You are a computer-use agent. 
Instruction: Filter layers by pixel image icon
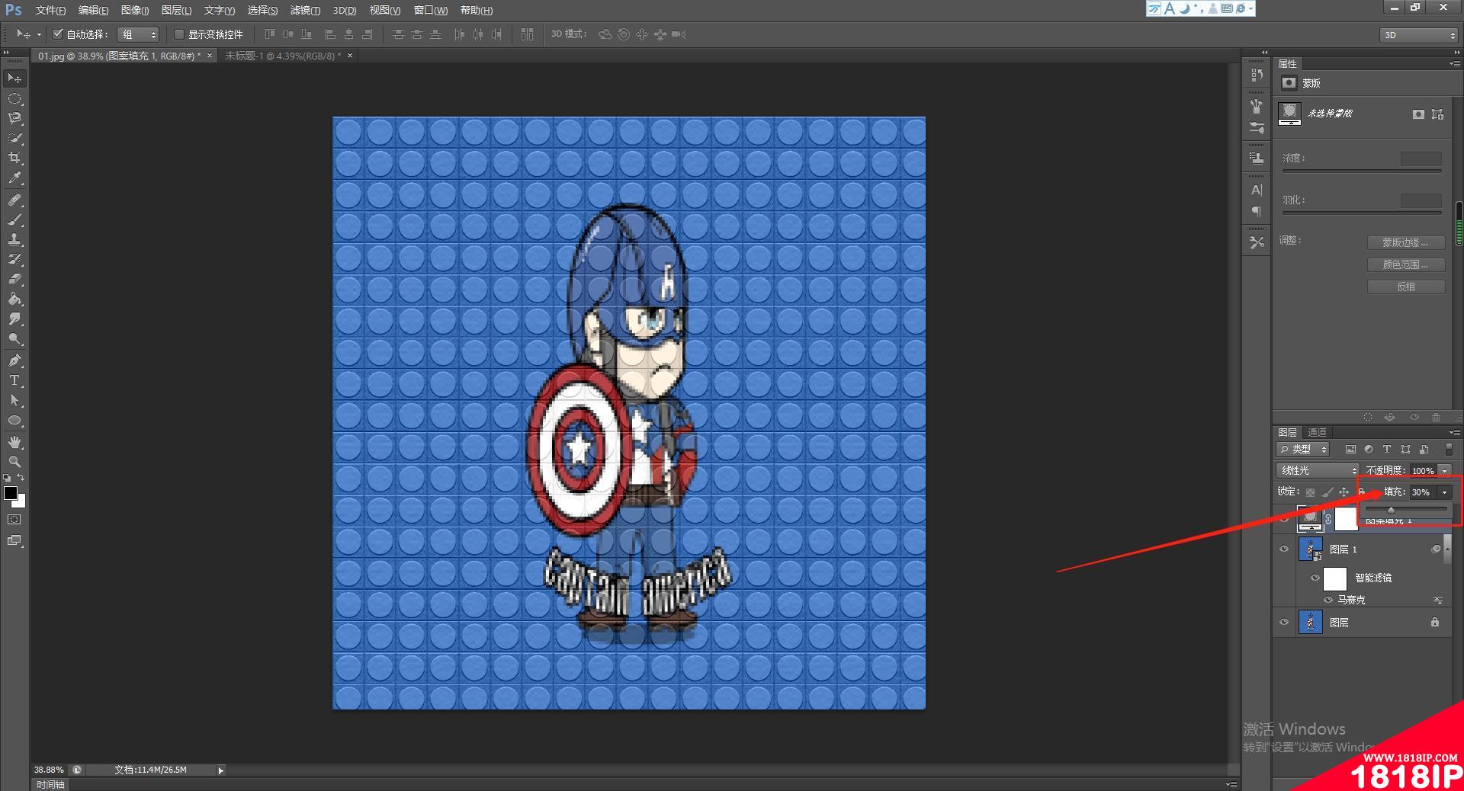tap(1350, 450)
